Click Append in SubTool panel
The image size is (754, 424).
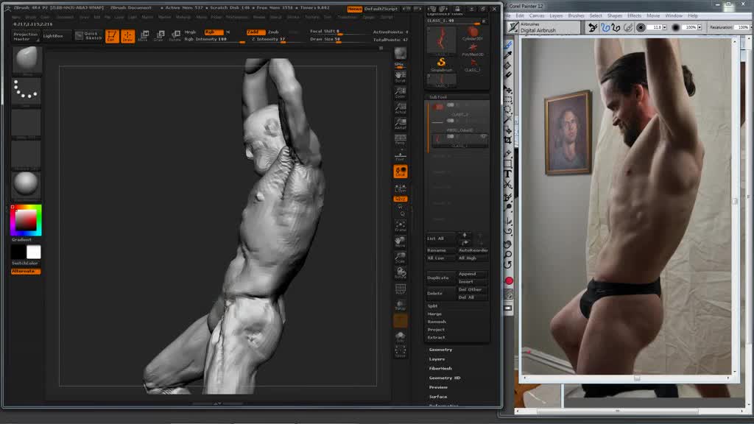point(473,274)
